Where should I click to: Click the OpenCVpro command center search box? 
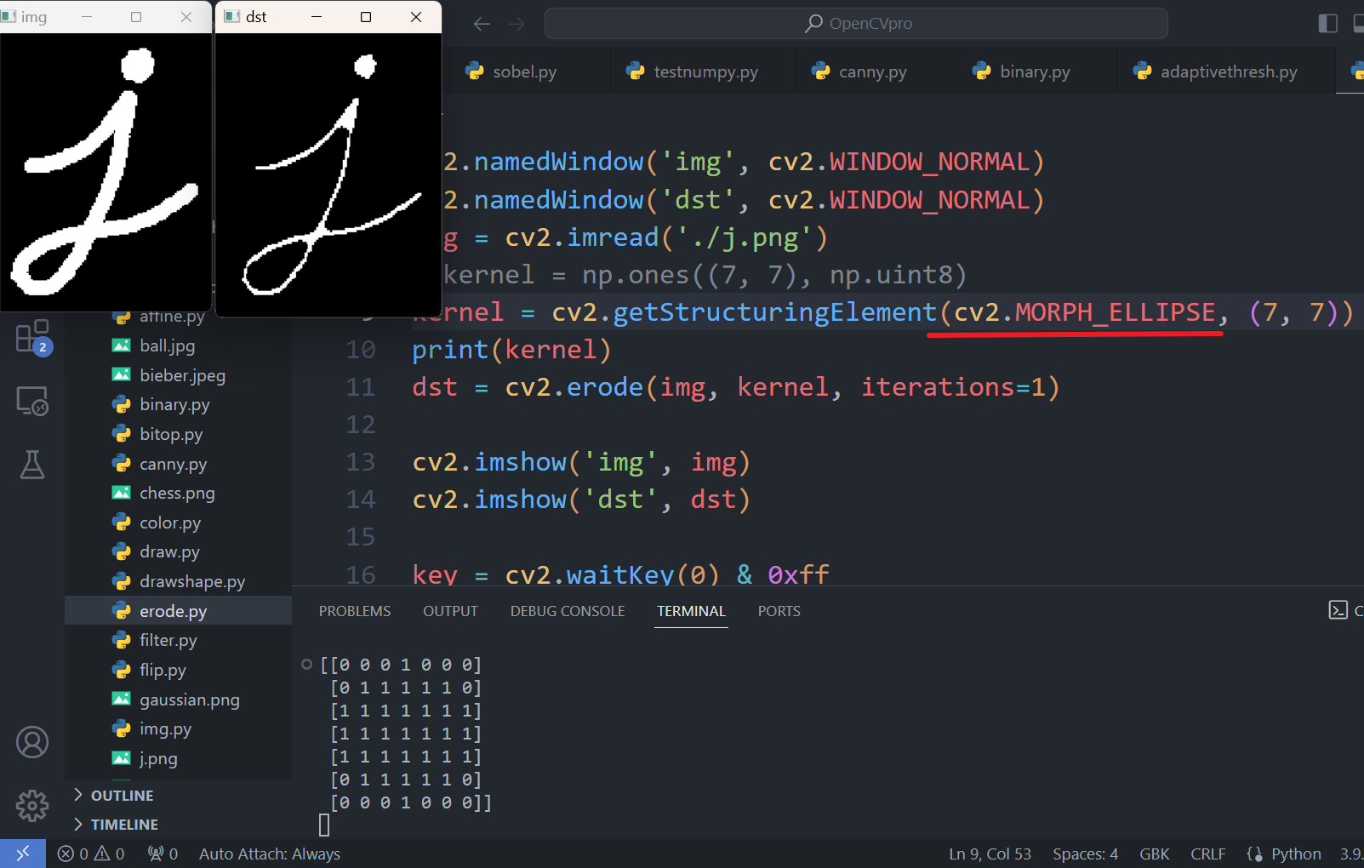click(856, 24)
